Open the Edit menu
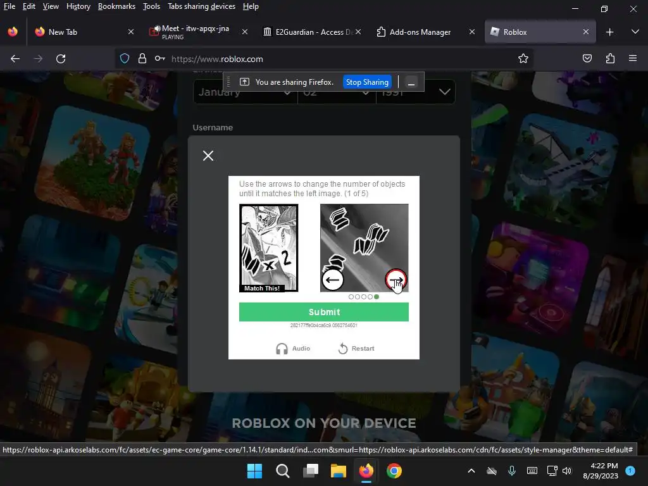This screenshot has height=486, width=648. (28, 6)
